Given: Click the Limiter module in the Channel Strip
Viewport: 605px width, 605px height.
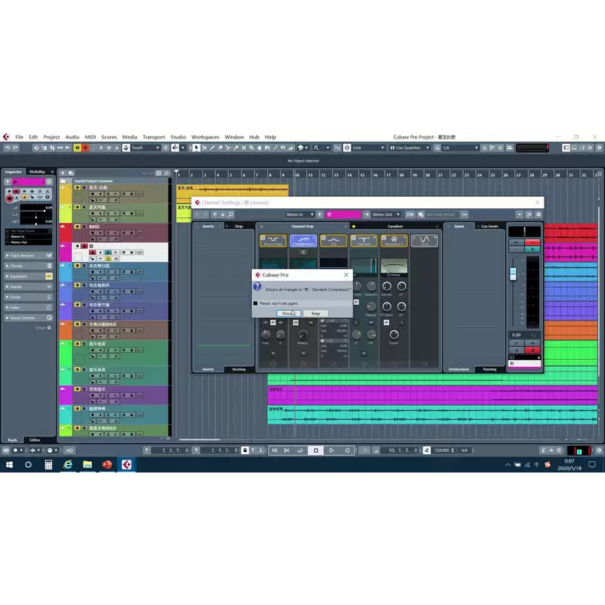Looking at the screenshot, I should 424,240.
